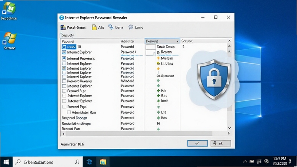Click the yellow face icon beside U. Ubex
Image resolution: width=297 pixels, height=167 pixels.
(x=159, y=63)
